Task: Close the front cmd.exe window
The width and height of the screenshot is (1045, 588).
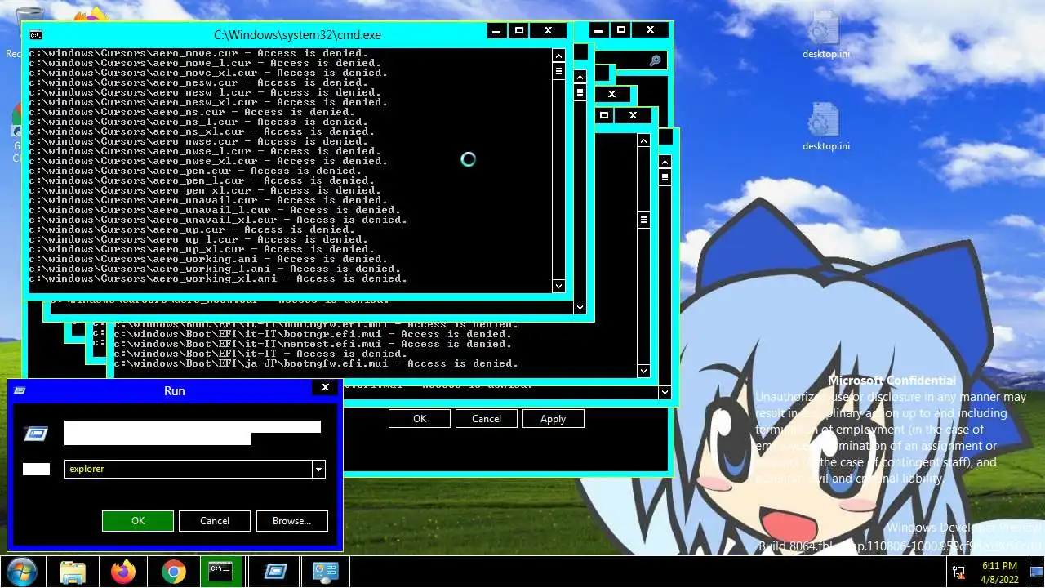Action: (x=549, y=30)
